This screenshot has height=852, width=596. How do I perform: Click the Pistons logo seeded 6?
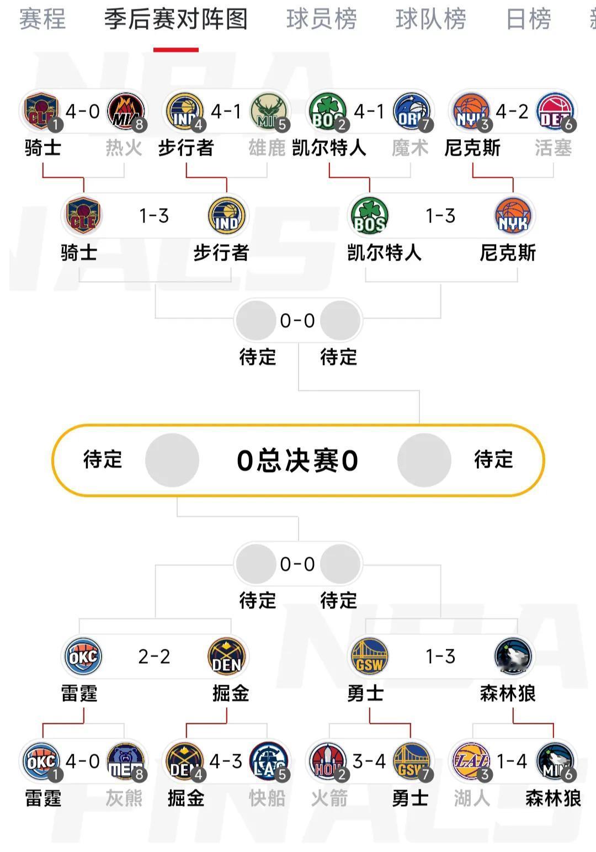(x=556, y=112)
